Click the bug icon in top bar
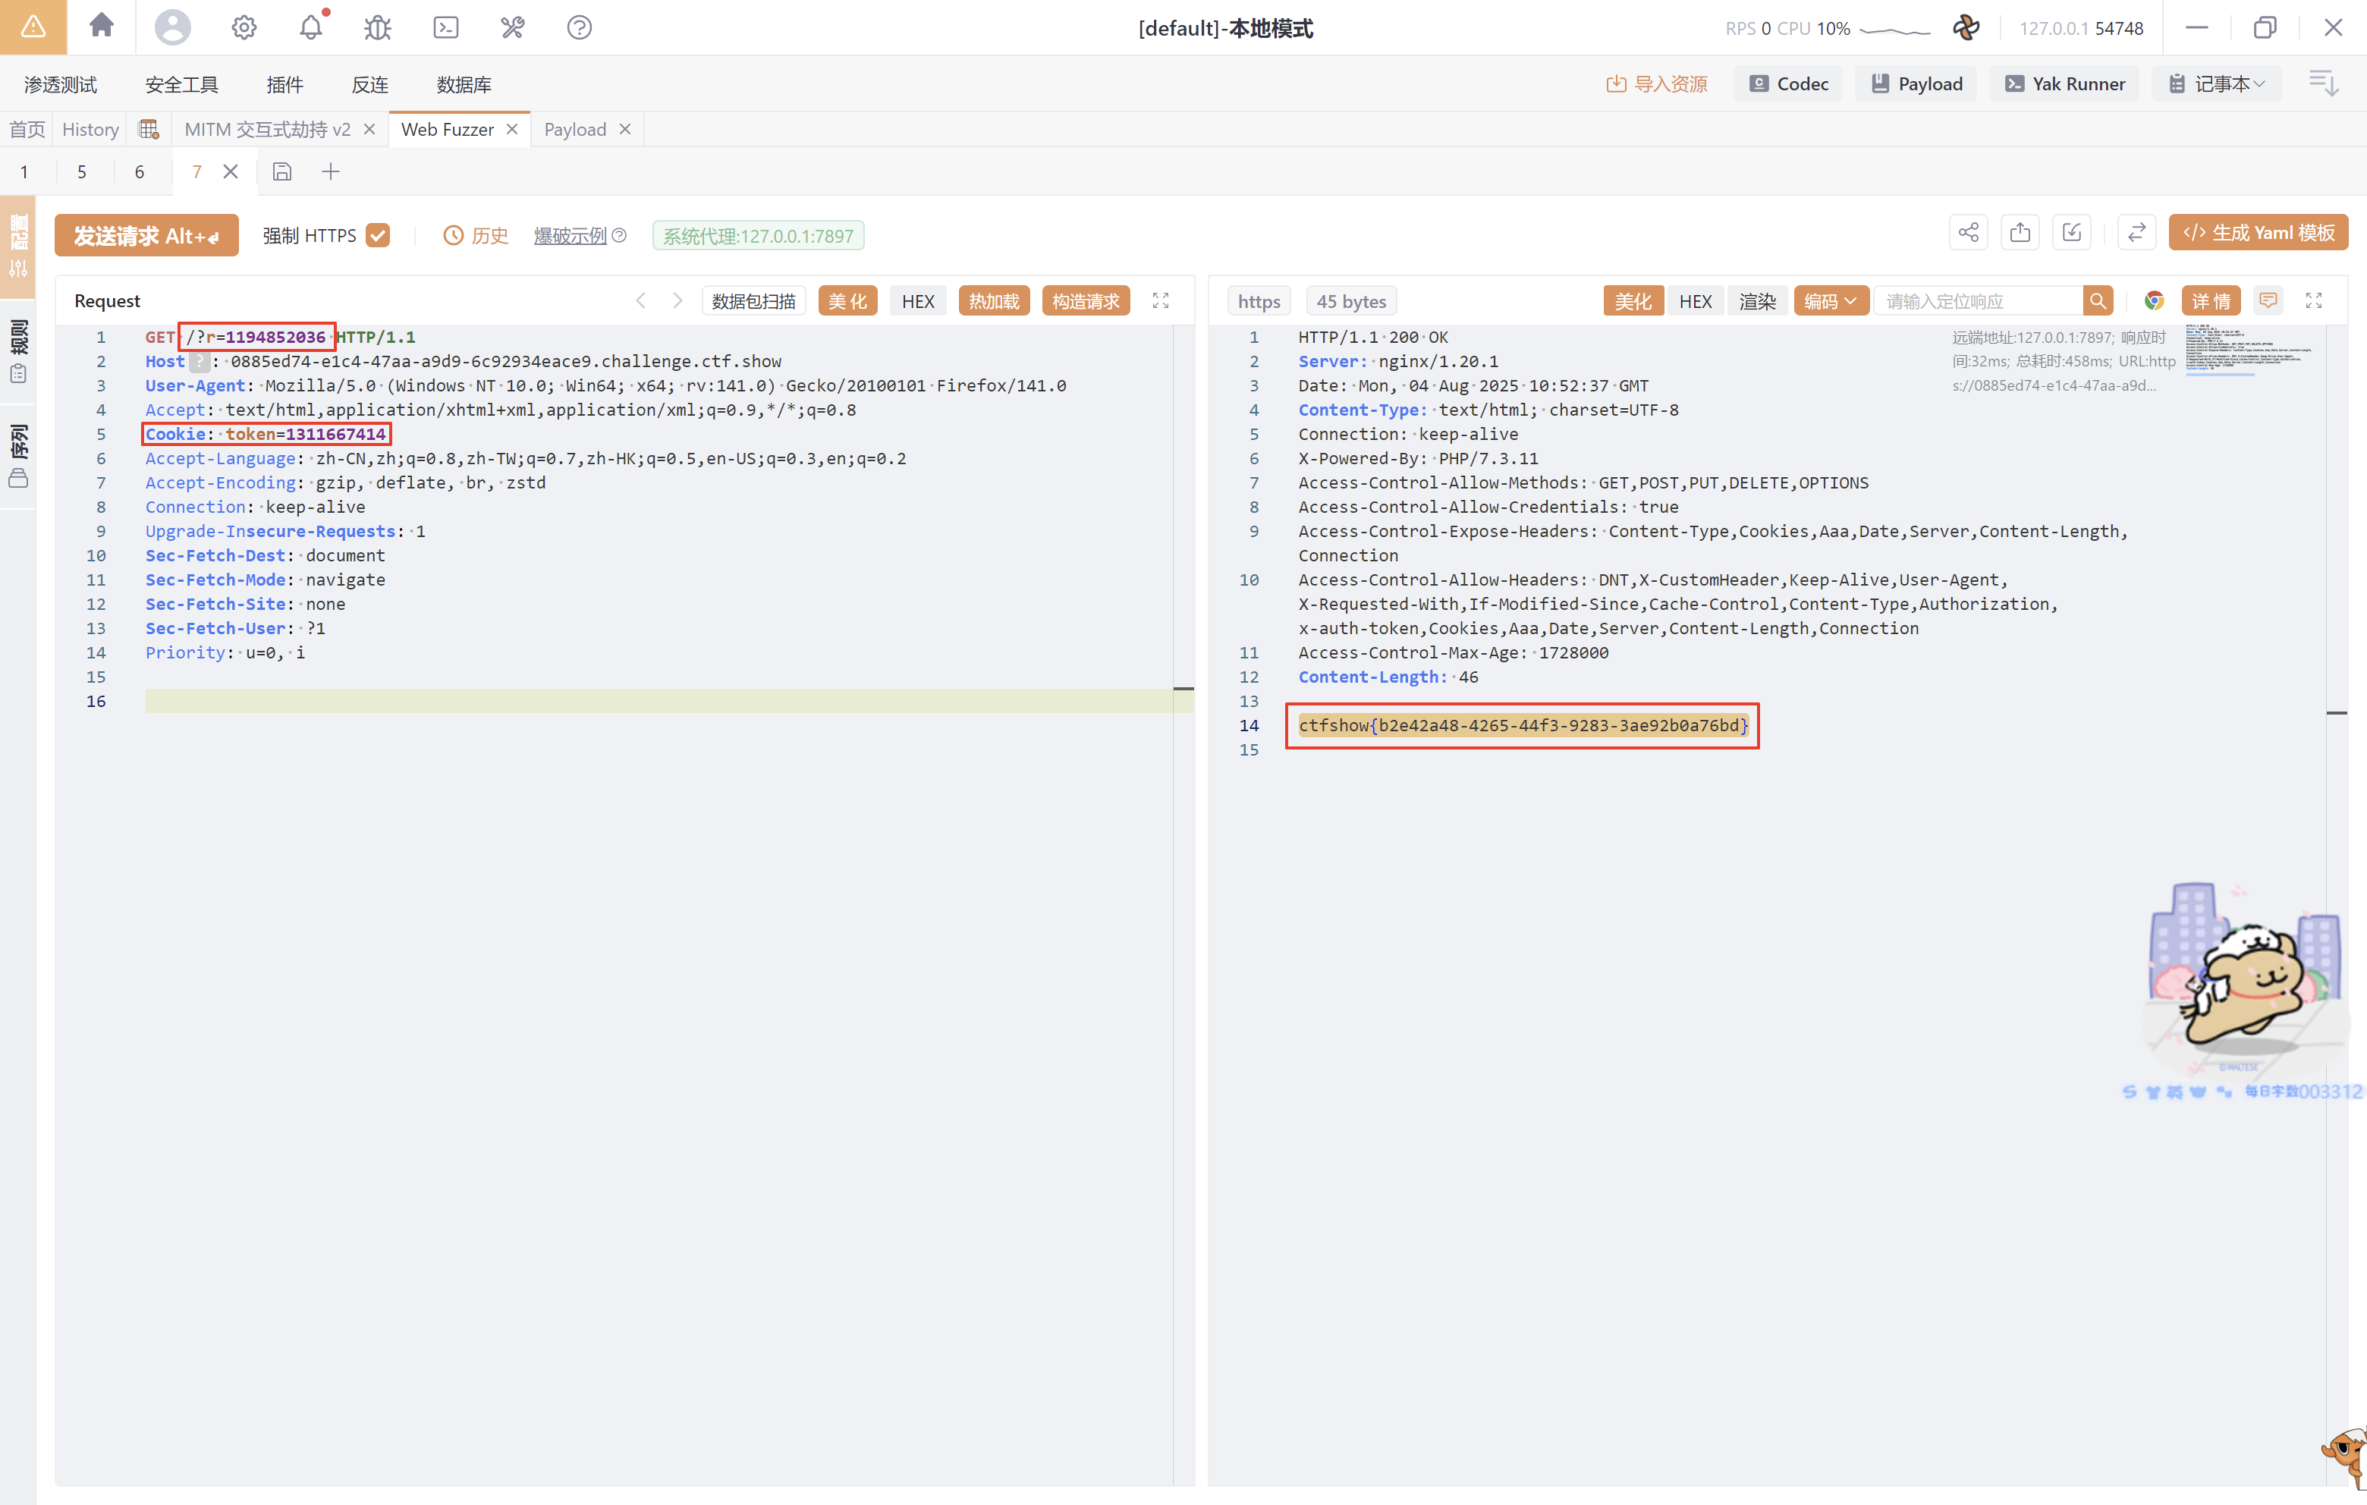 click(378, 27)
